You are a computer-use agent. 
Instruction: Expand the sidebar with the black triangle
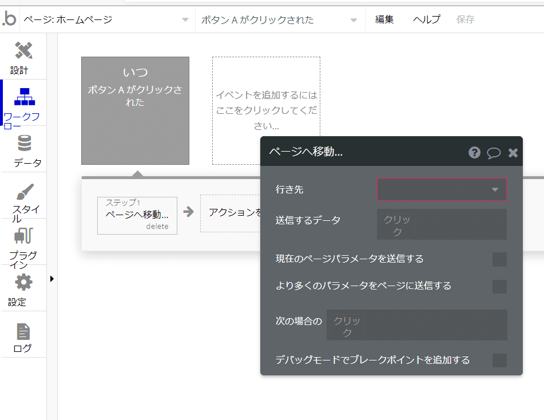[51, 279]
